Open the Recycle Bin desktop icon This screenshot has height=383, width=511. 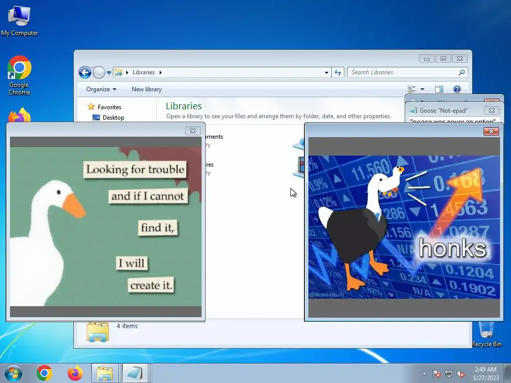click(x=487, y=335)
